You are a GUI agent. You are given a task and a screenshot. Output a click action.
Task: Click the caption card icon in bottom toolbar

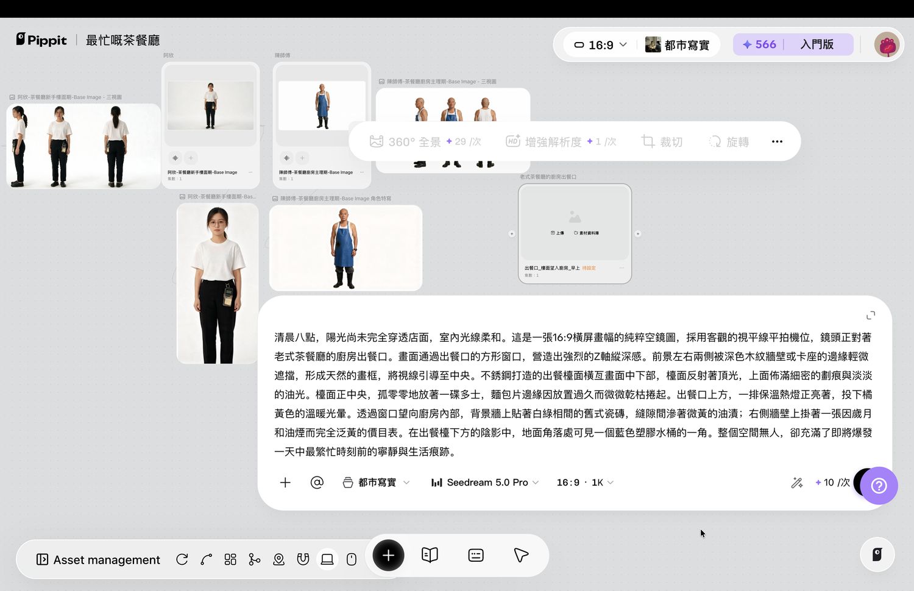pos(476,555)
